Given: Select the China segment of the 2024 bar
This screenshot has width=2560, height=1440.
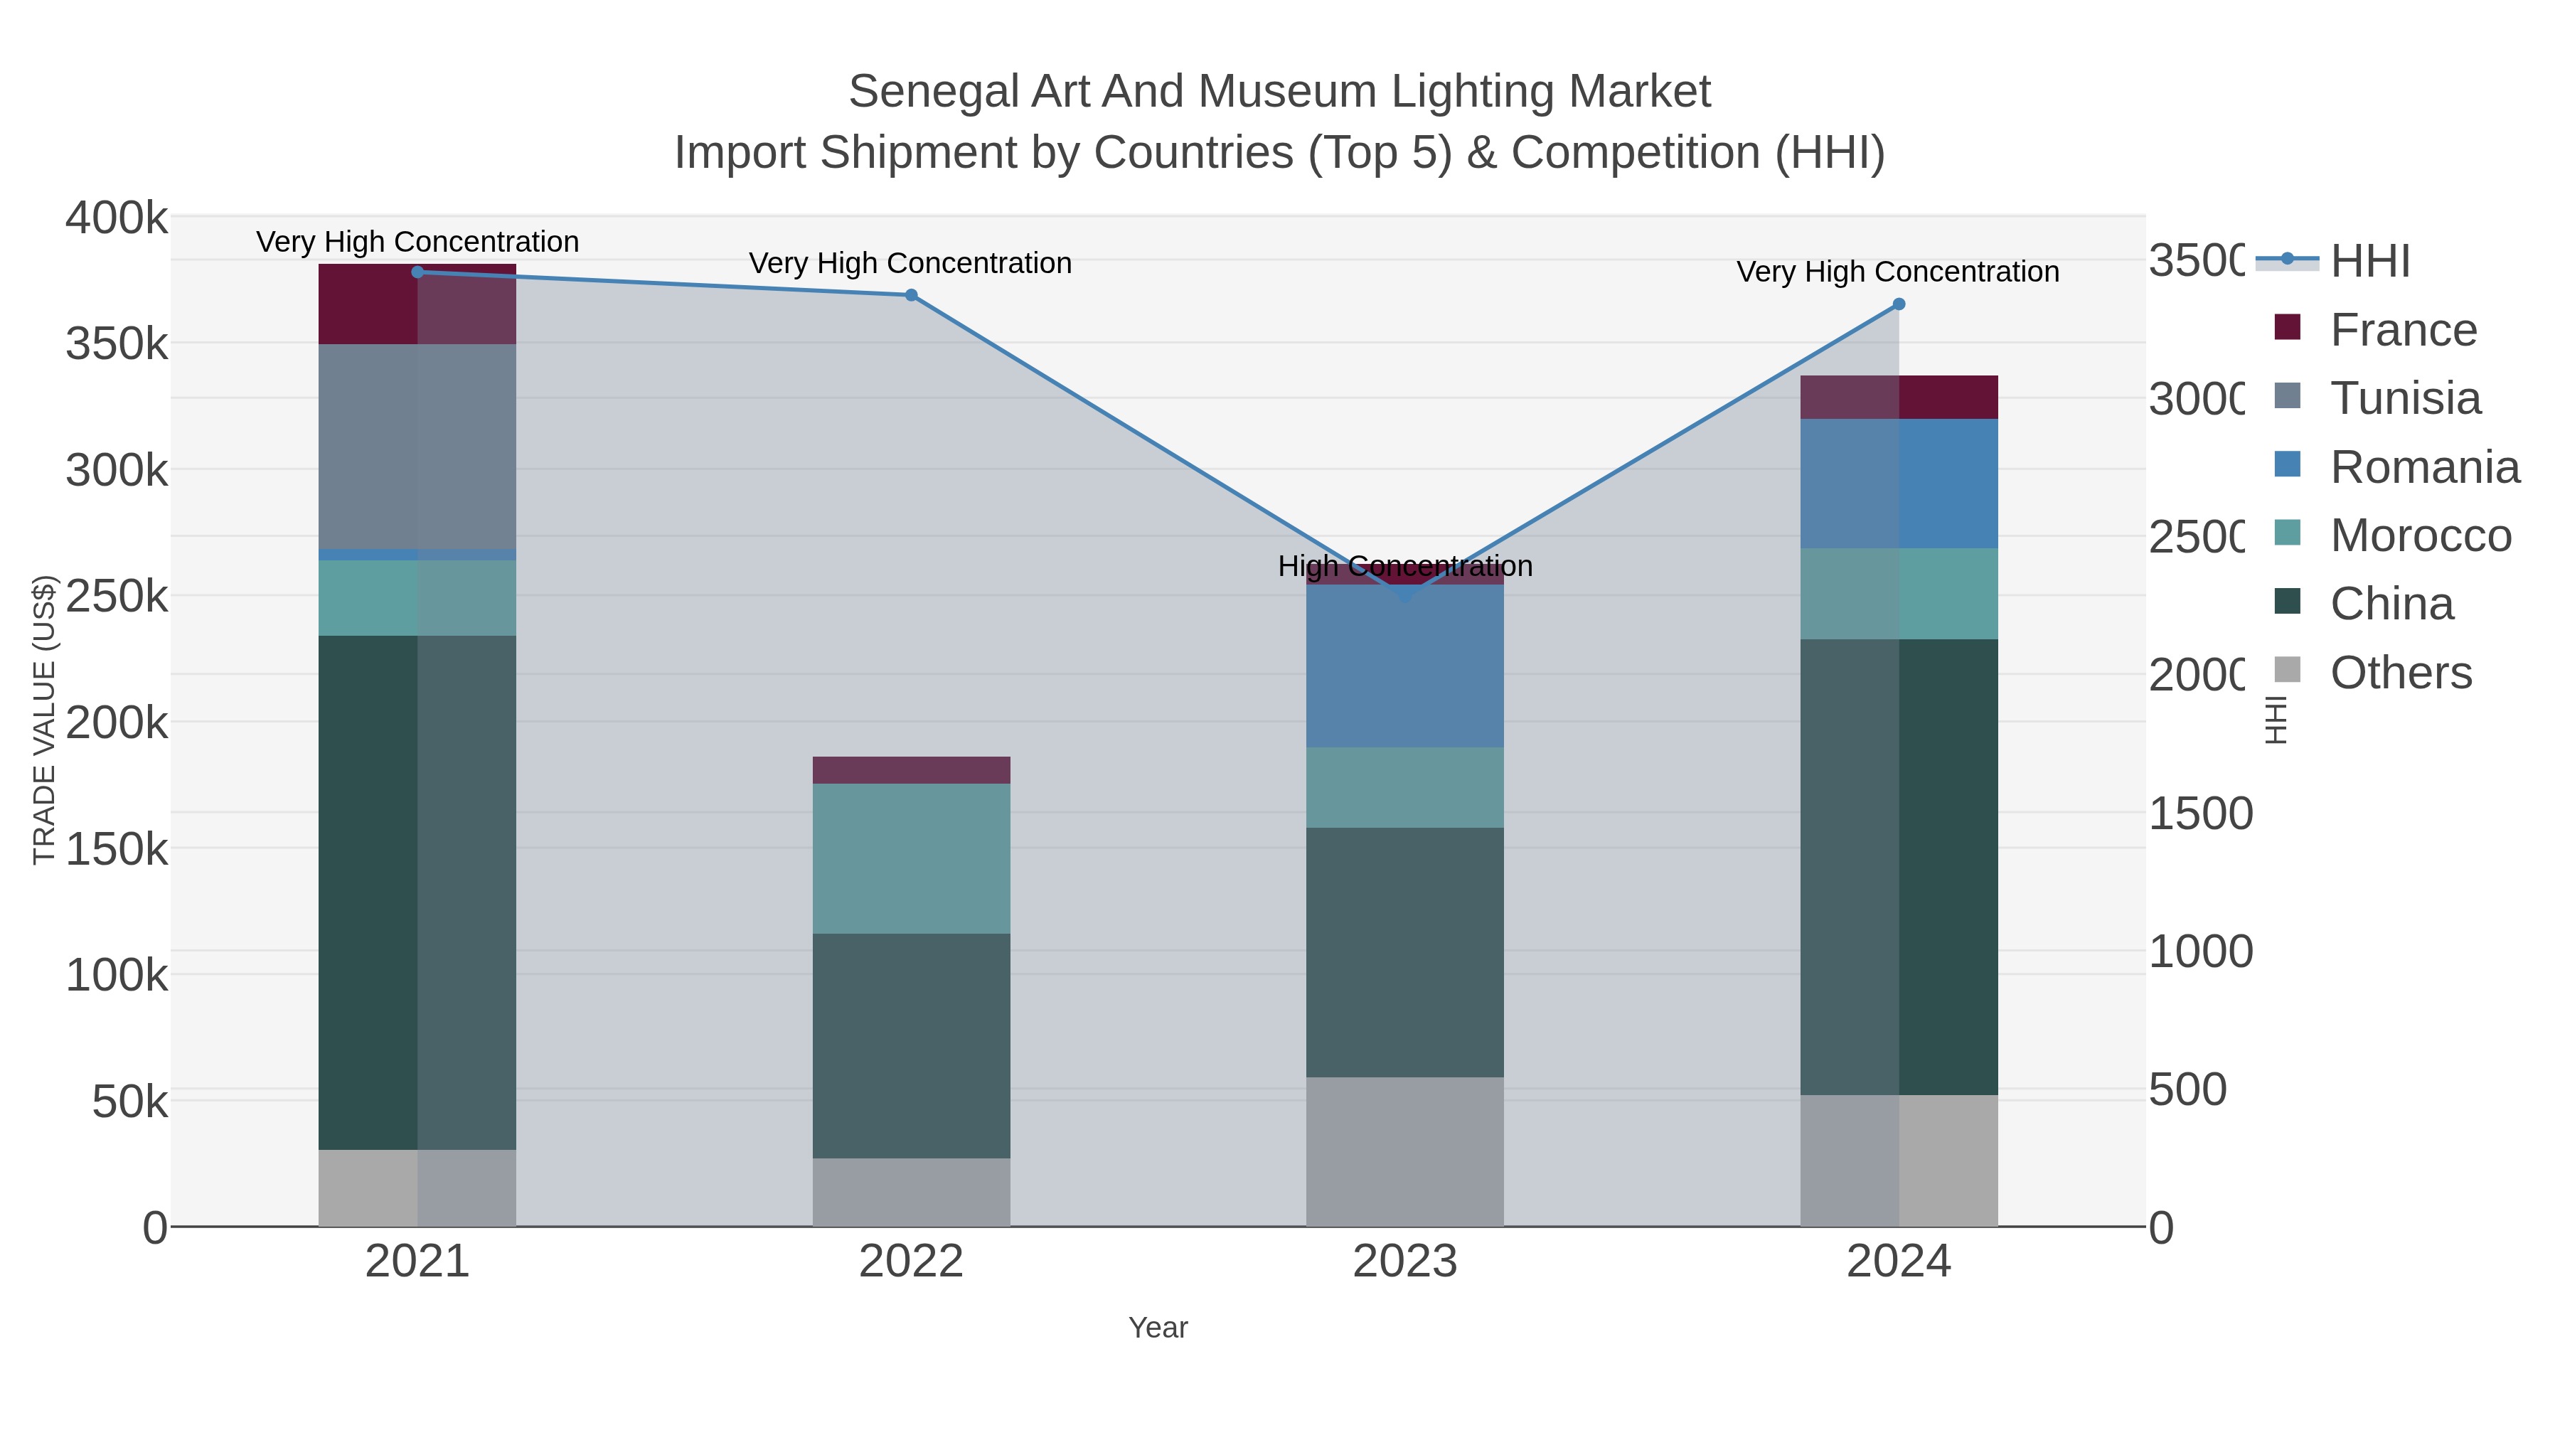Looking at the screenshot, I should pyautogui.click(x=1898, y=867).
